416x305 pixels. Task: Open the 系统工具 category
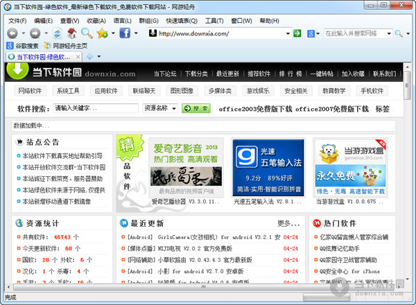point(68,91)
